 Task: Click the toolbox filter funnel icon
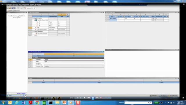tap(8, 93)
